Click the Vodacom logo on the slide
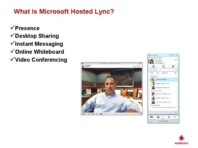The image size is (198, 148). (x=181, y=140)
